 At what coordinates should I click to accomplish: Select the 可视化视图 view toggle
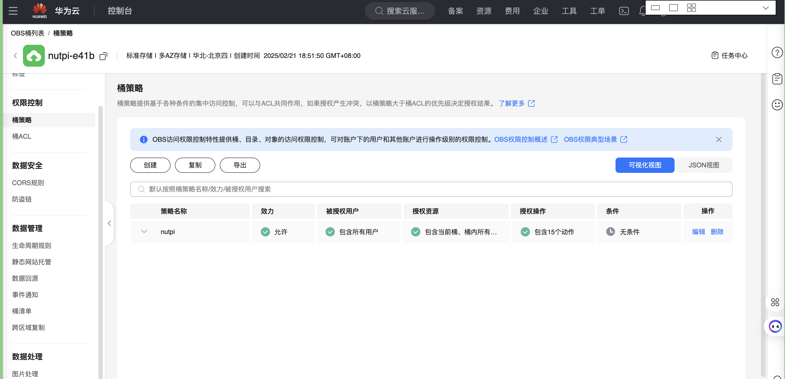point(645,165)
